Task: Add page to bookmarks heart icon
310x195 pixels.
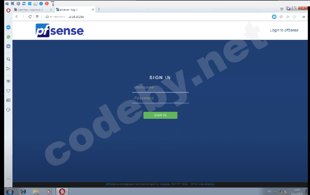Action: click(x=294, y=17)
